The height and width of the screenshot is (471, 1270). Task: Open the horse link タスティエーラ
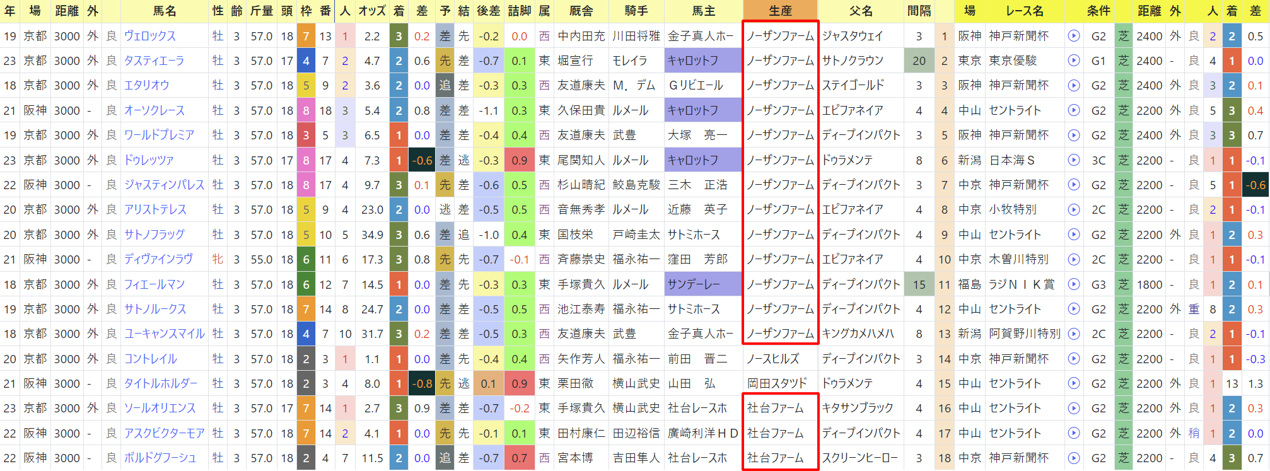tap(154, 61)
